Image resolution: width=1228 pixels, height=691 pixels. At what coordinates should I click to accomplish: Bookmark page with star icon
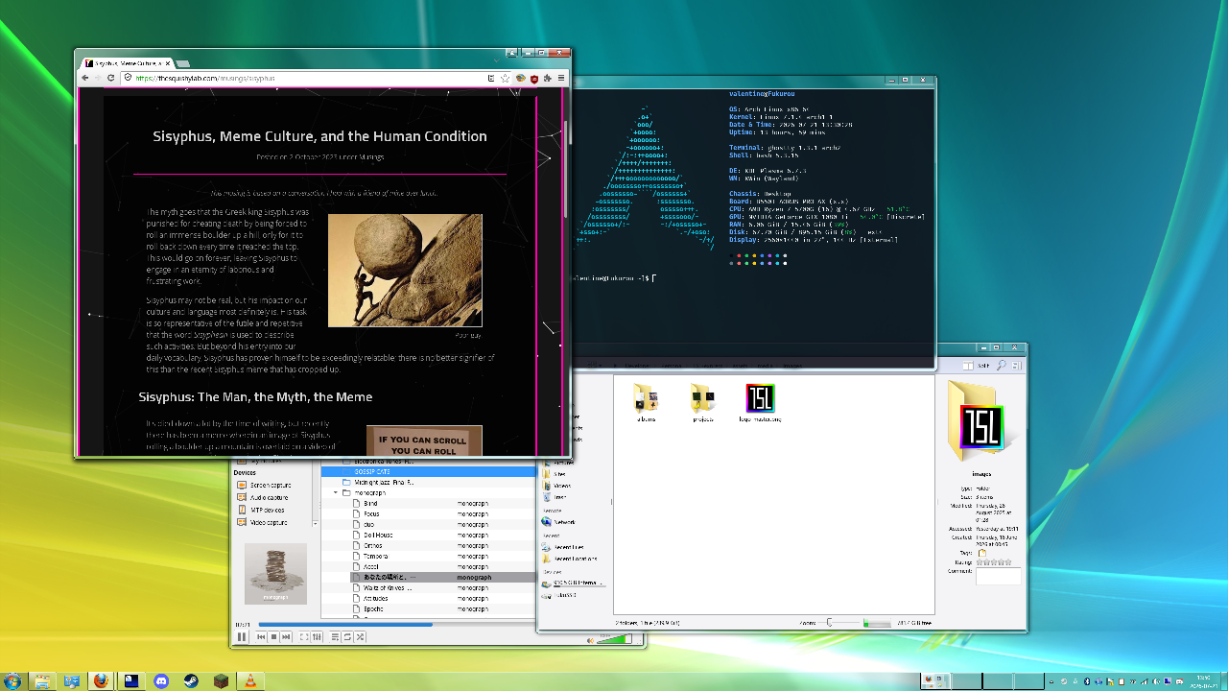[x=505, y=78]
